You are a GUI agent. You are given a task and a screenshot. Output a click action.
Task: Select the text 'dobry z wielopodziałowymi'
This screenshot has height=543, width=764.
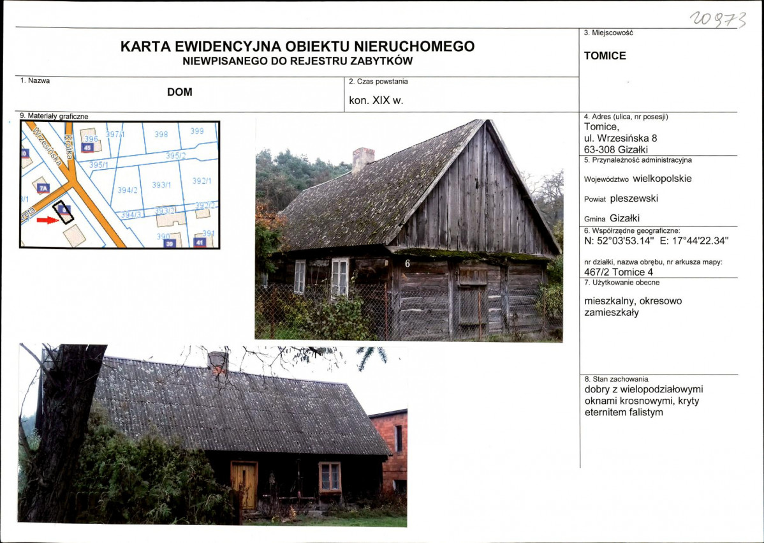[x=643, y=389]
